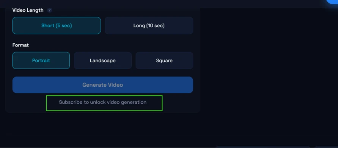Click the Generate Video button
The image size is (338, 148).
point(102,85)
